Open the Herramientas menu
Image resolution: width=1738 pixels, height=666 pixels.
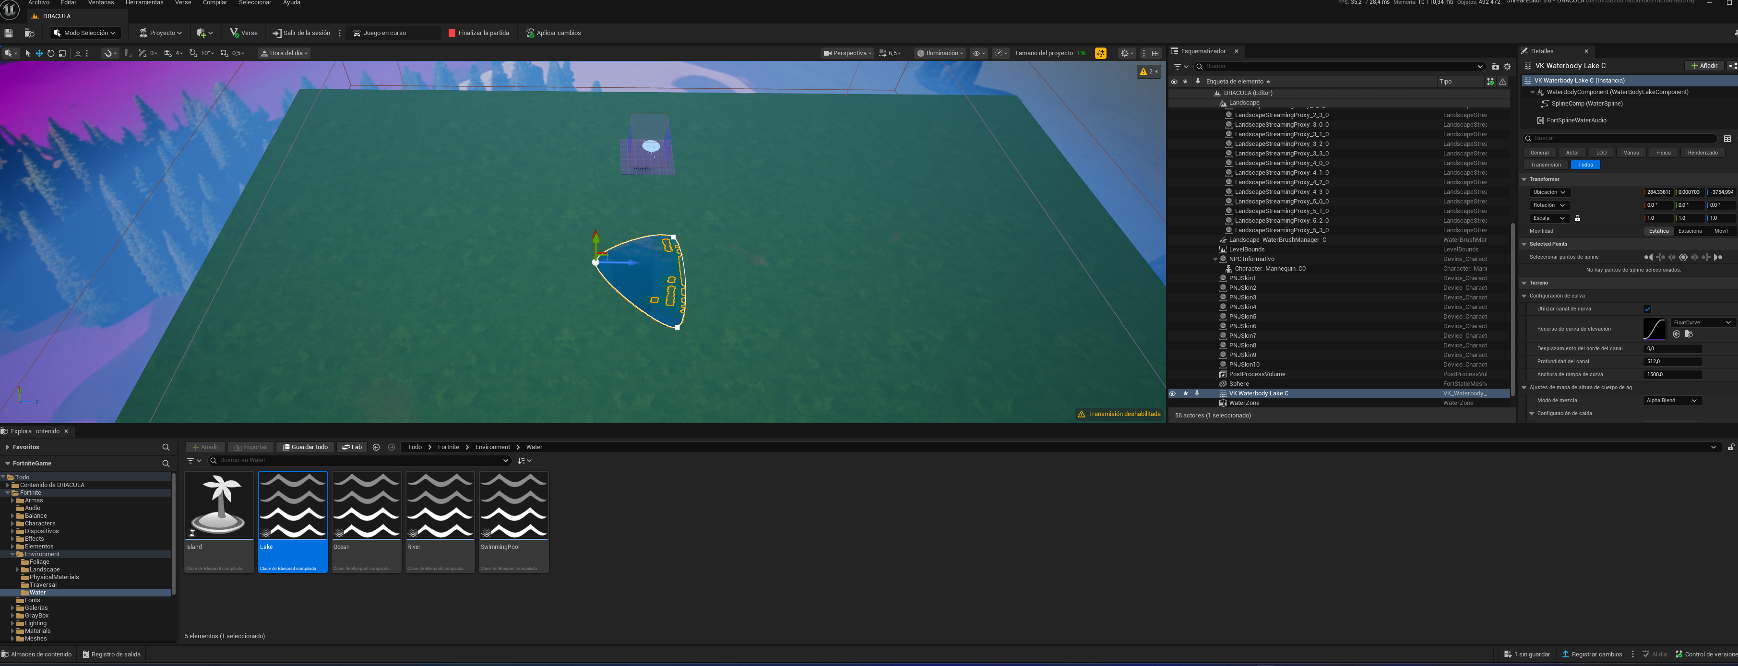pos(143,3)
